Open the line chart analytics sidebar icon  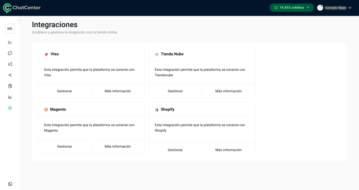click(10, 42)
